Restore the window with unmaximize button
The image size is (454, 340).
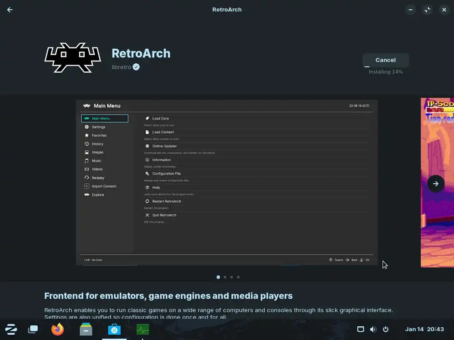[x=427, y=10]
